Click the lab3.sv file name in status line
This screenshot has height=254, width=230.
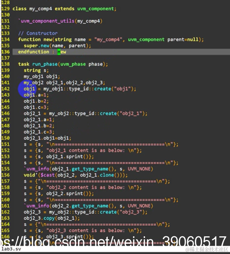click(11, 249)
